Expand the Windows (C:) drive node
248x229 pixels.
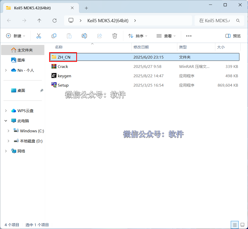click(8, 131)
